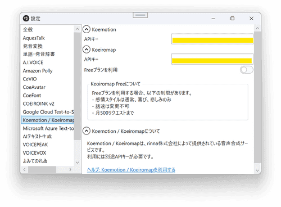Click the sidebar vertical scrollbar thumb
This screenshot has width=281, height=207.
tap(77, 86)
